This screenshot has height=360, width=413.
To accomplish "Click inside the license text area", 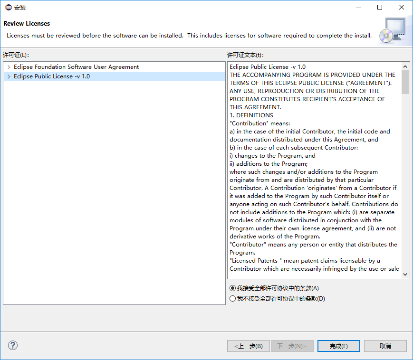I will click(315, 170).
